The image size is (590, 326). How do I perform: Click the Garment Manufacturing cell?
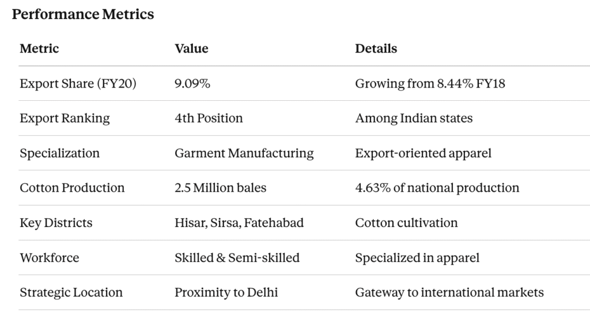tap(244, 153)
